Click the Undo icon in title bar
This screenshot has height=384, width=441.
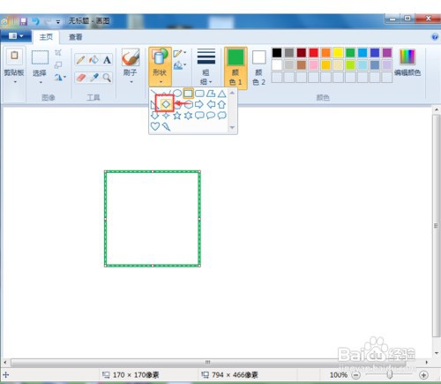[x=35, y=21]
